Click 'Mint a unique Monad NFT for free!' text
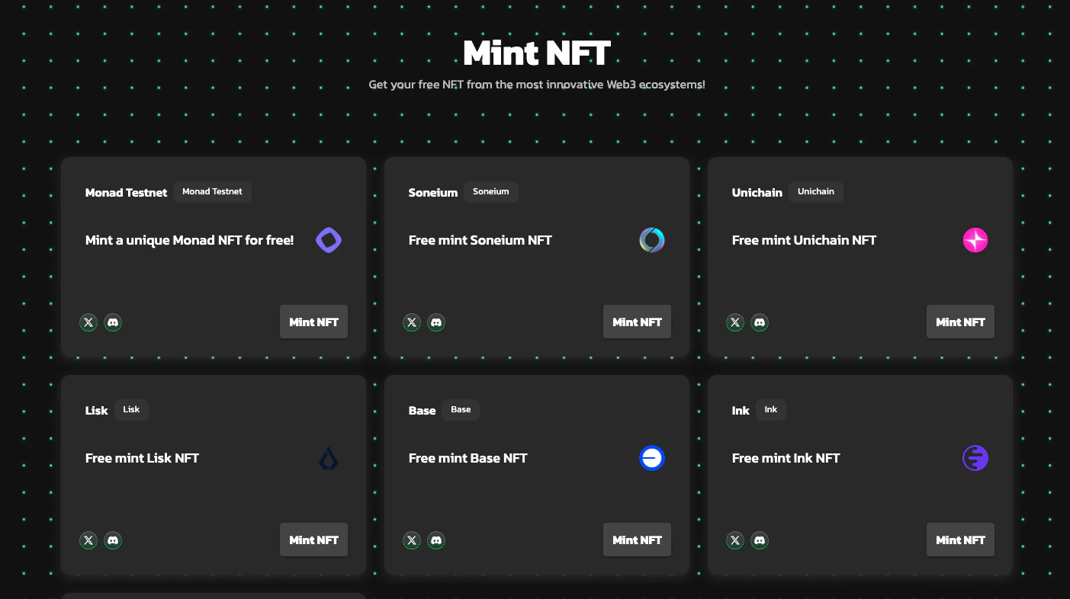This screenshot has height=599, width=1070. [x=190, y=240]
